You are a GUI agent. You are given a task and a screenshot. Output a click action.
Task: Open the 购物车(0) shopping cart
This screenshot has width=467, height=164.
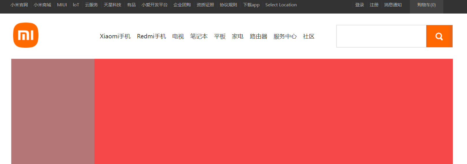pyautogui.click(x=427, y=5)
